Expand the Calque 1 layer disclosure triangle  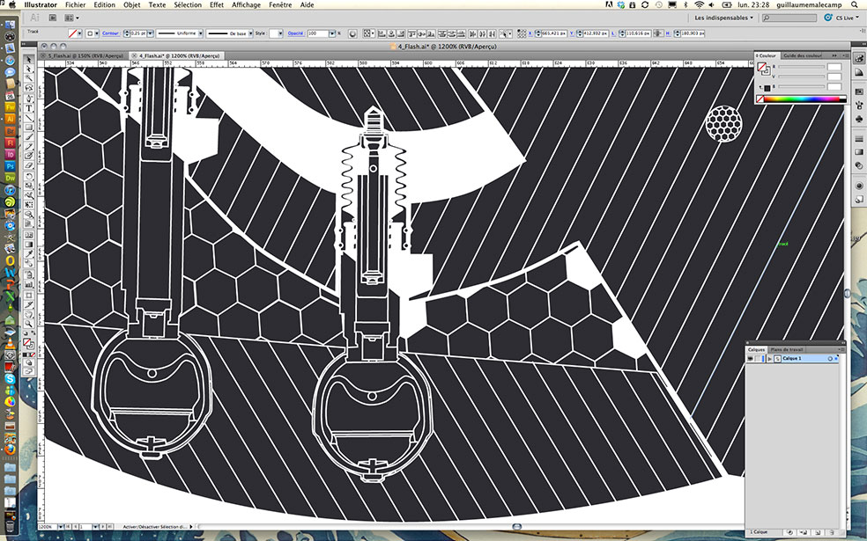coord(769,359)
